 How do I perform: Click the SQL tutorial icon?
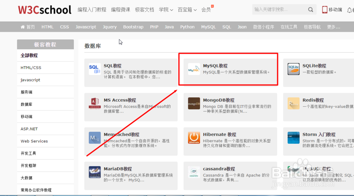(95, 69)
